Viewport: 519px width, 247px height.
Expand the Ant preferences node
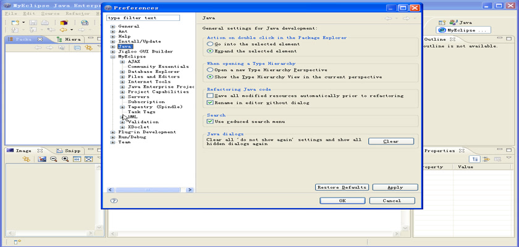[x=113, y=31]
